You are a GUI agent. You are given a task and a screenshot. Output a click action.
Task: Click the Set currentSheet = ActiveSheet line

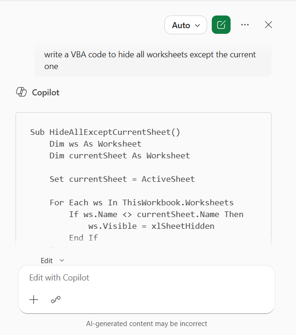[x=122, y=179]
